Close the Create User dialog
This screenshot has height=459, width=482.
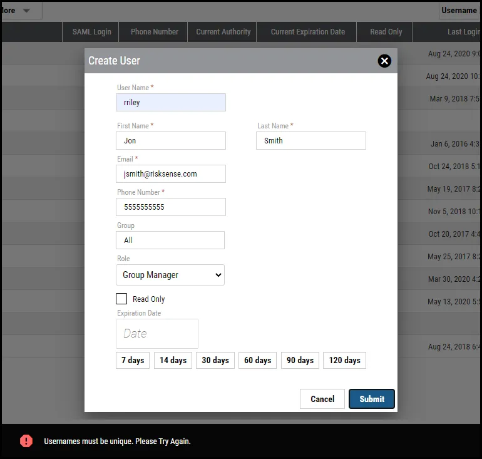(384, 61)
